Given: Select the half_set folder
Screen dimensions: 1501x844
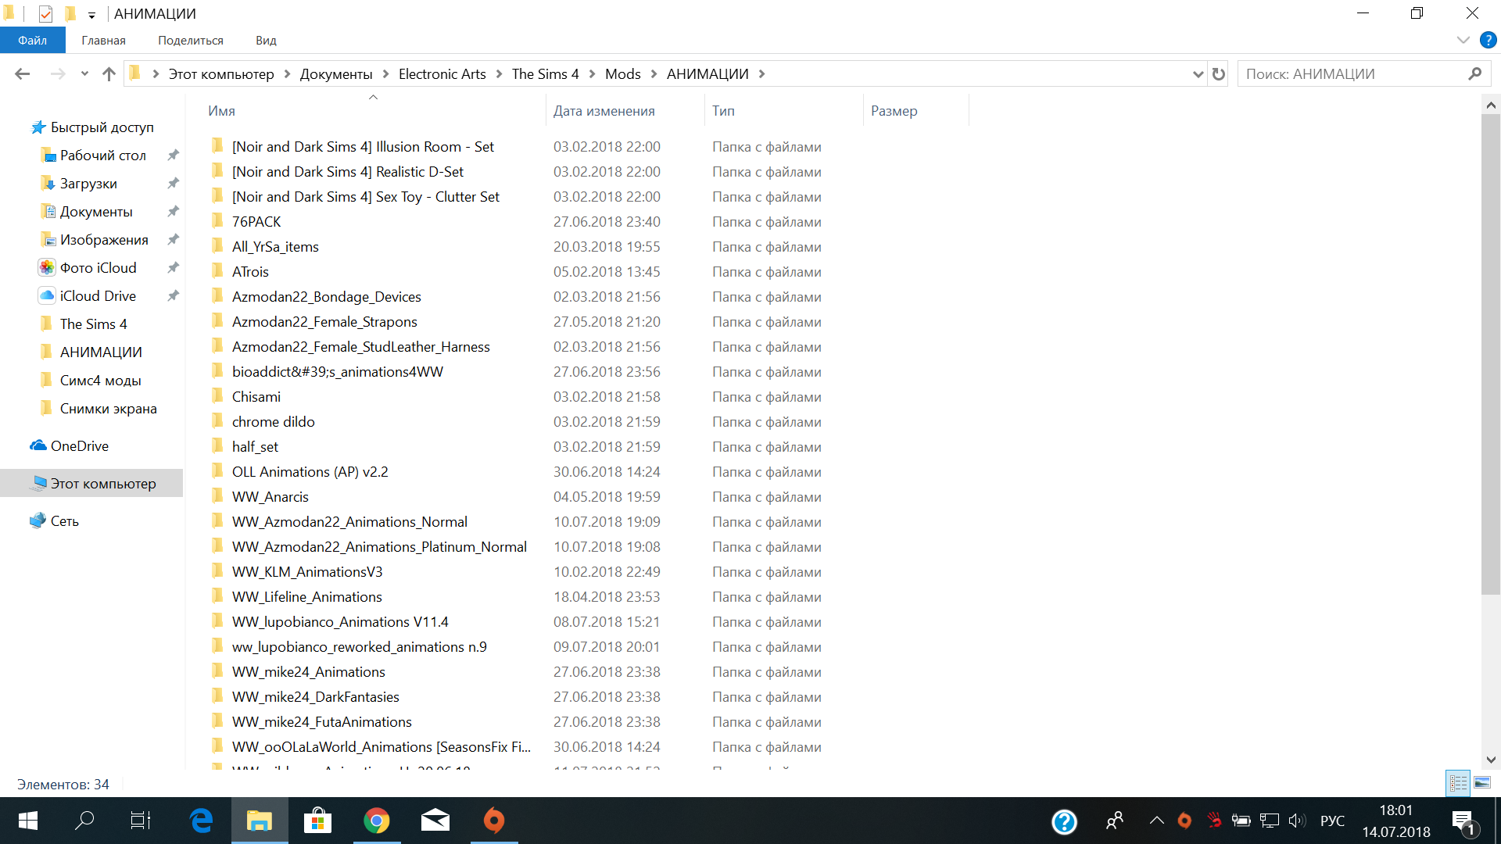Looking at the screenshot, I should coord(255,446).
